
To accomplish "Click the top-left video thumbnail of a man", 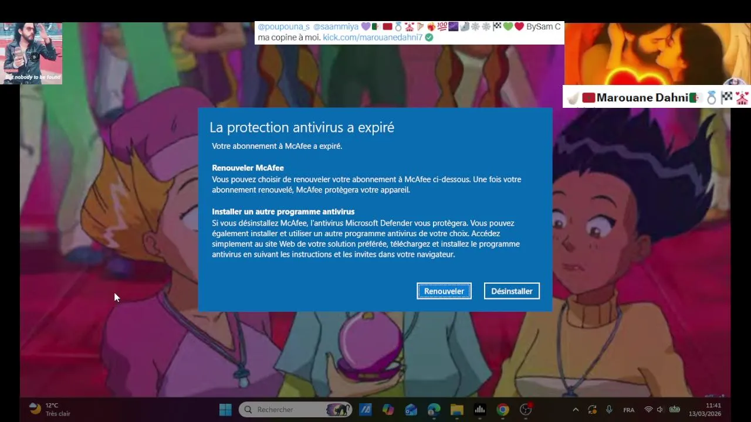I will point(31,53).
